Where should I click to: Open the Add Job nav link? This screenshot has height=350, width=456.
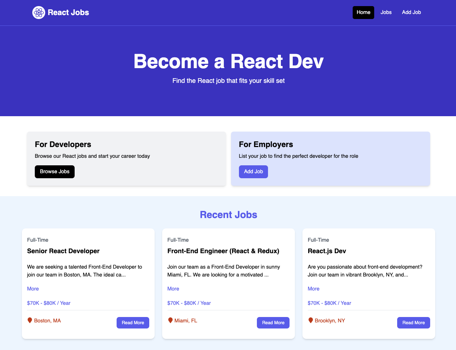(x=412, y=13)
